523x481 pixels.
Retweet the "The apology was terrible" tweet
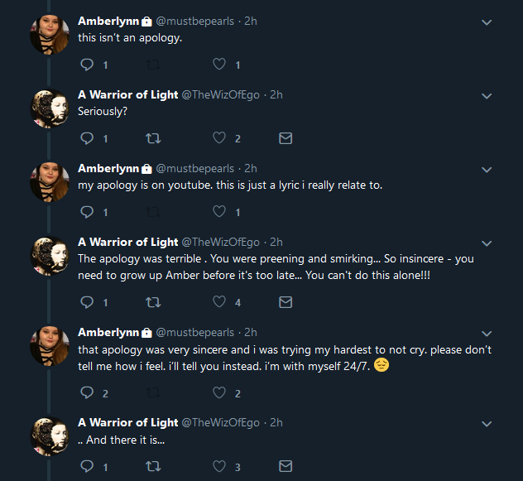point(153,302)
